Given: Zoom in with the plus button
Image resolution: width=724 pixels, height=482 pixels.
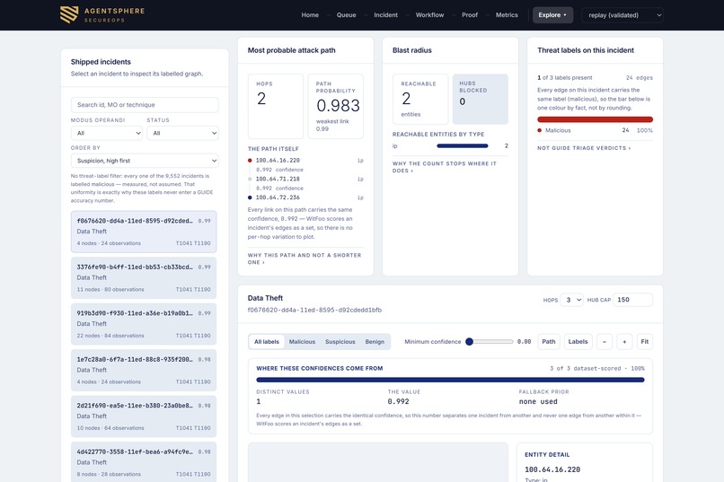Looking at the screenshot, I should click(x=624, y=342).
